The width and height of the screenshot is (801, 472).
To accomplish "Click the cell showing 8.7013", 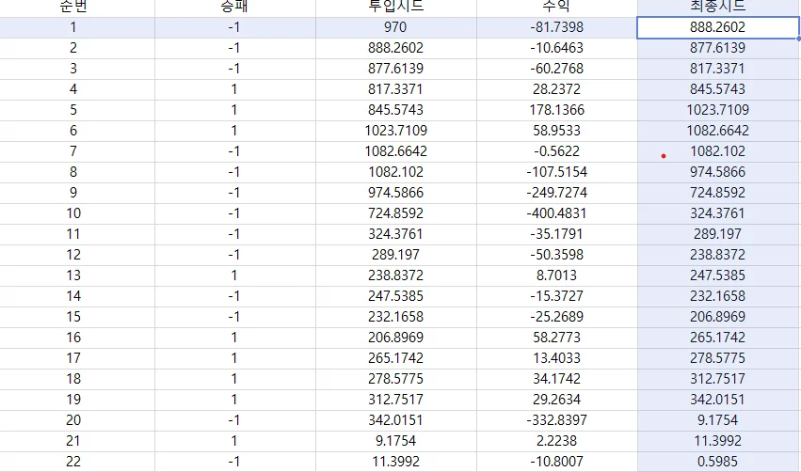I will 557,275.
